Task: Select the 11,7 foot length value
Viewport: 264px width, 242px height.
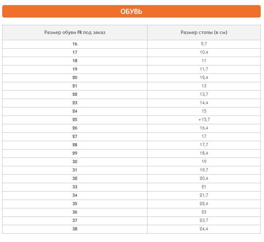Action: click(204, 69)
